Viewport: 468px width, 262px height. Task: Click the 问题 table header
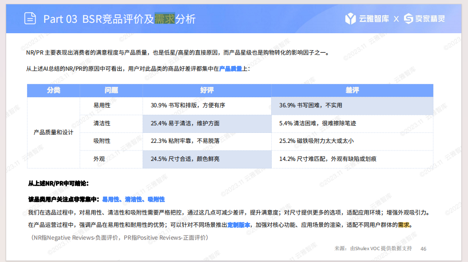[111, 91]
